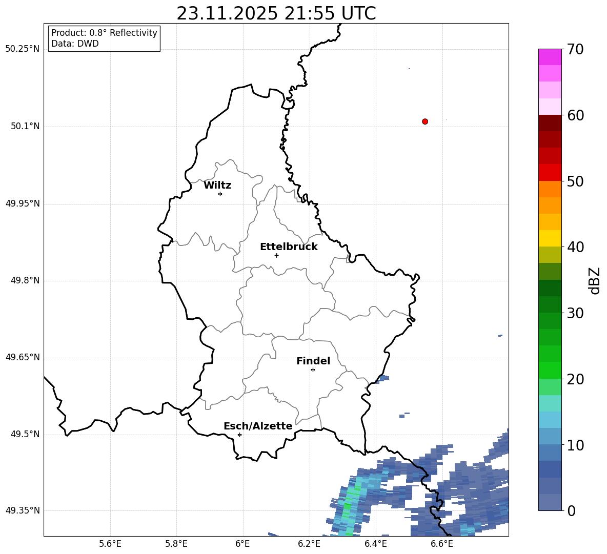Viewport: 607px width, 554px height.
Task: Click the 49.8°N latitude label
Action: pos(25,280)
